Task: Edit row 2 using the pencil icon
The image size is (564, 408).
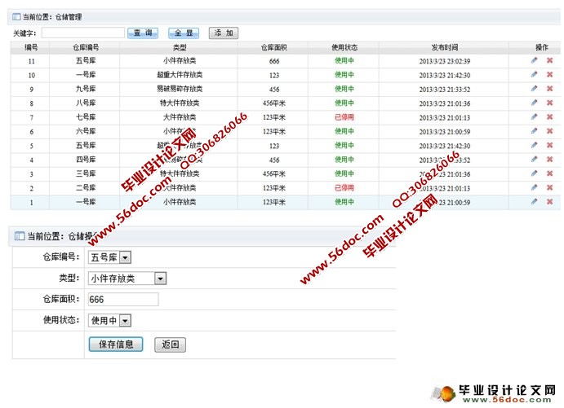Action: [534, 187]
